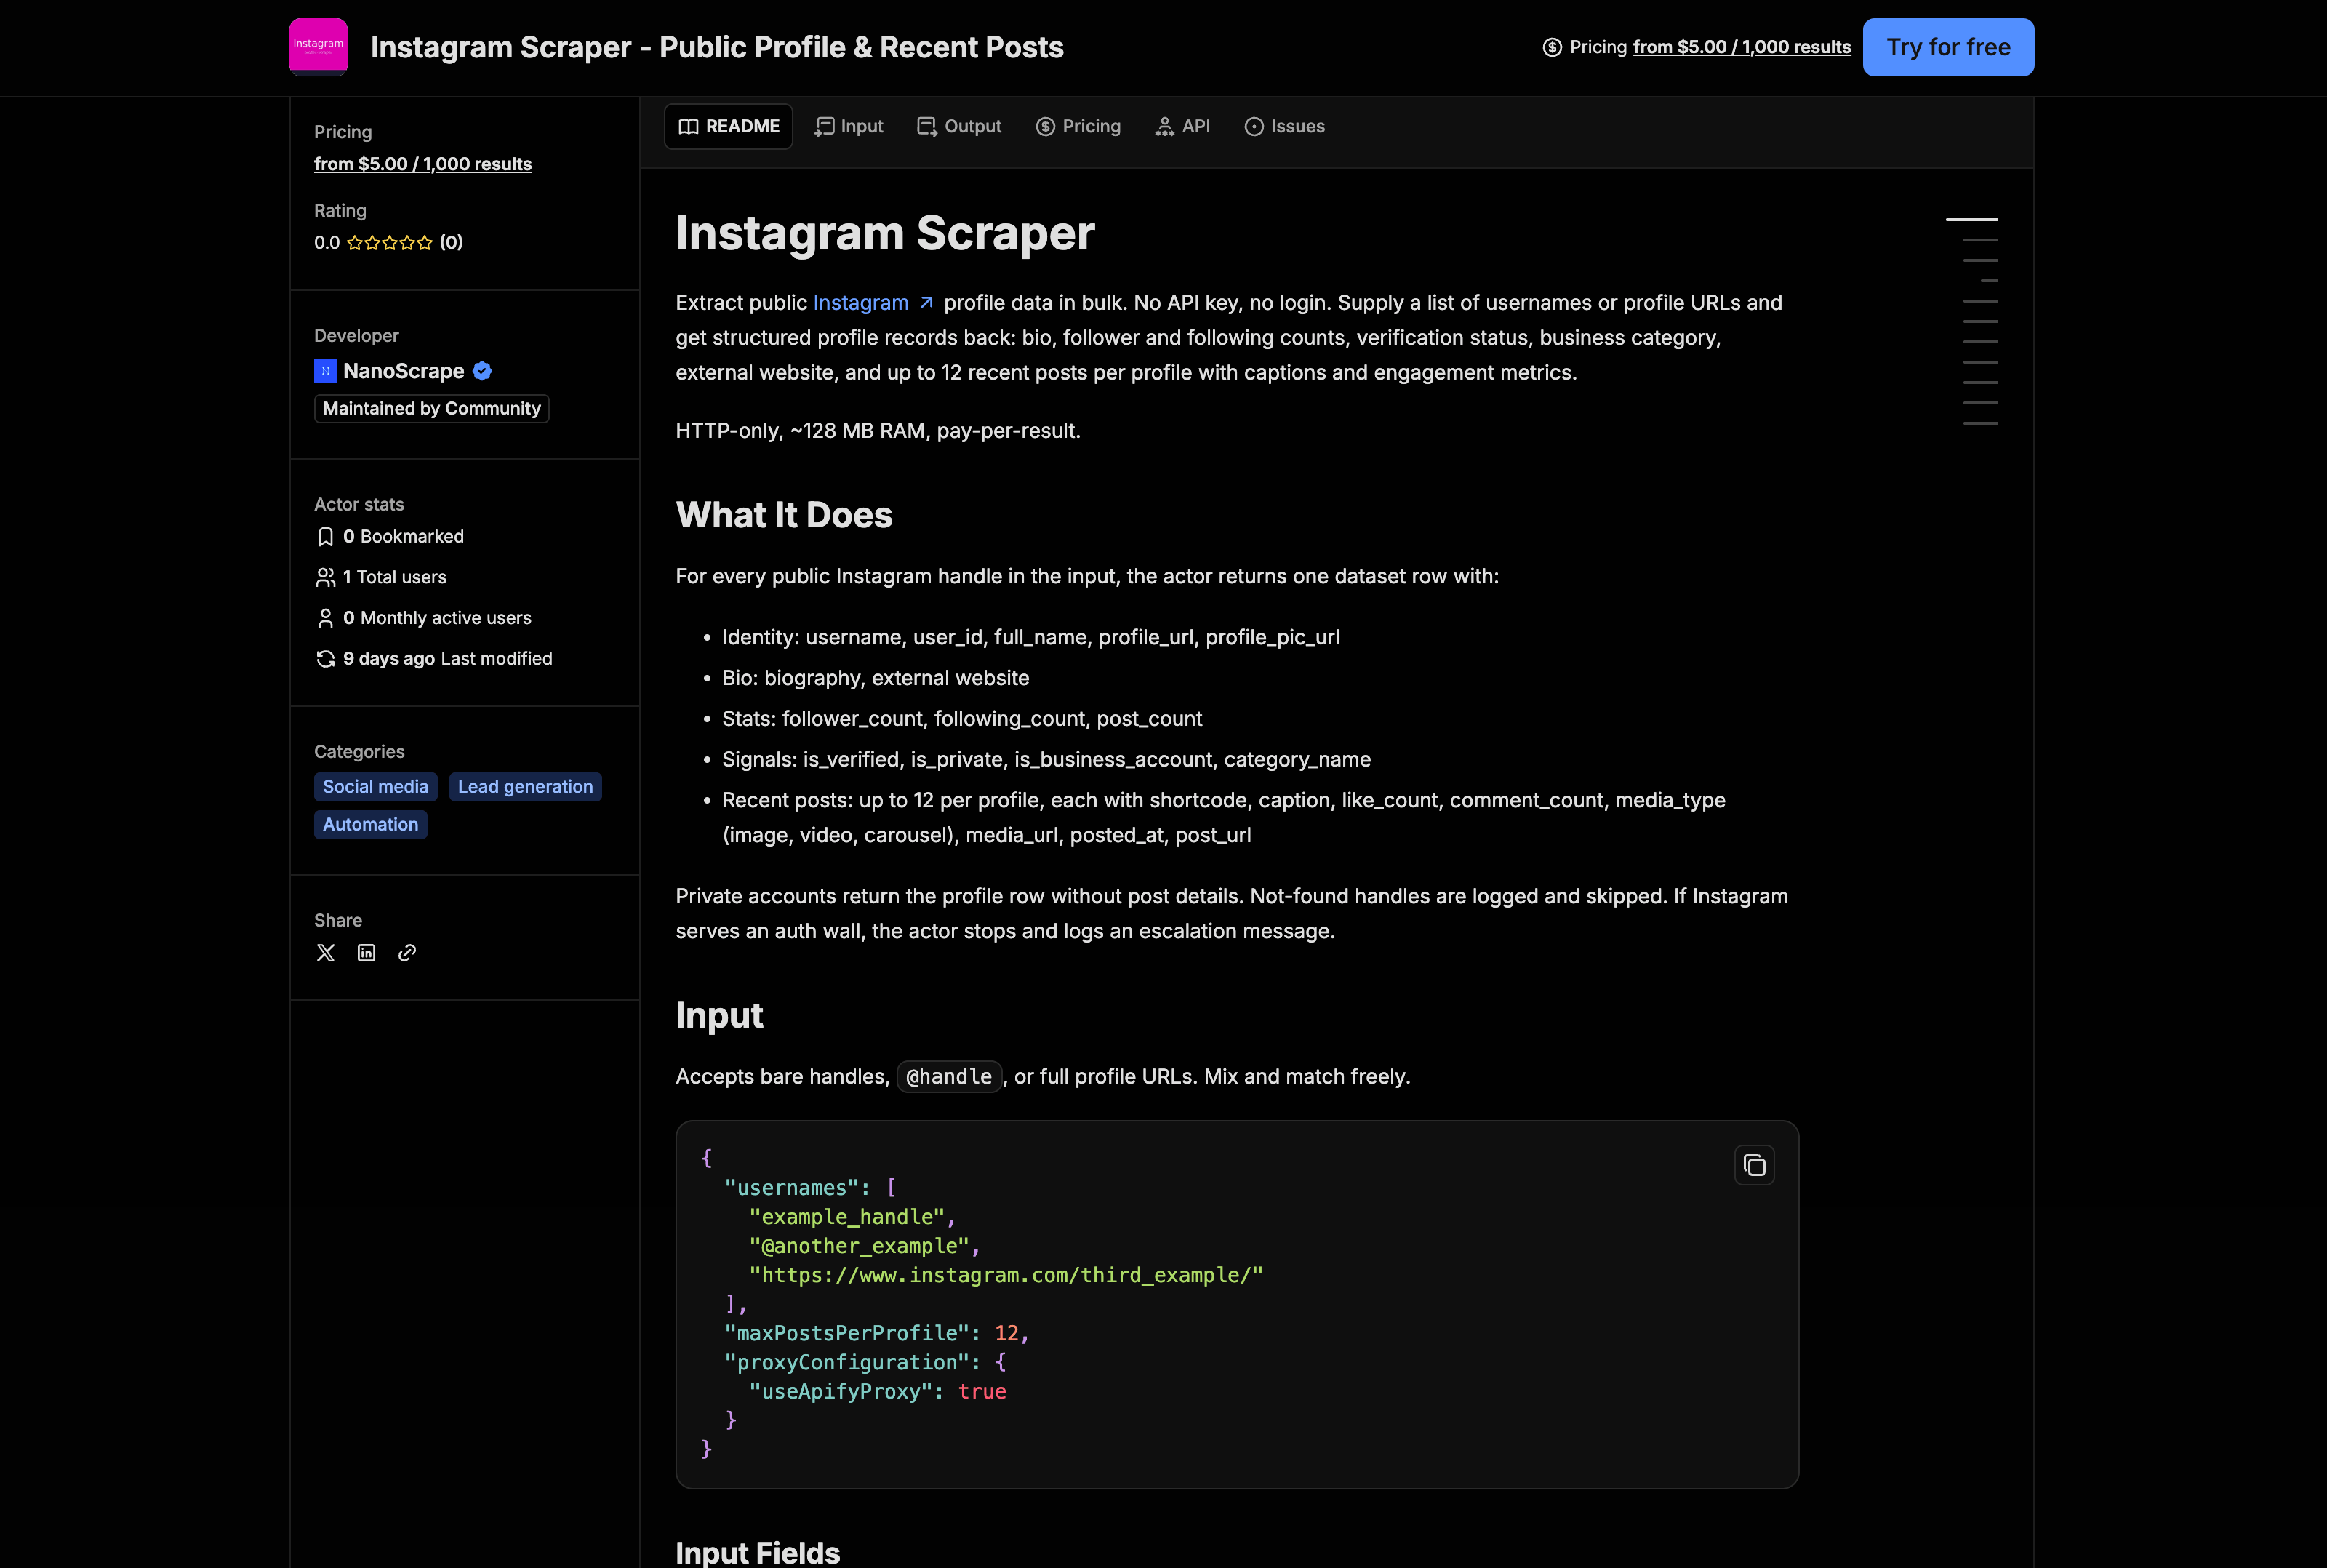The width and height of the screenshot is (2327, 1568).
Task: Select the Social media category tag
Action: [376, 787]
